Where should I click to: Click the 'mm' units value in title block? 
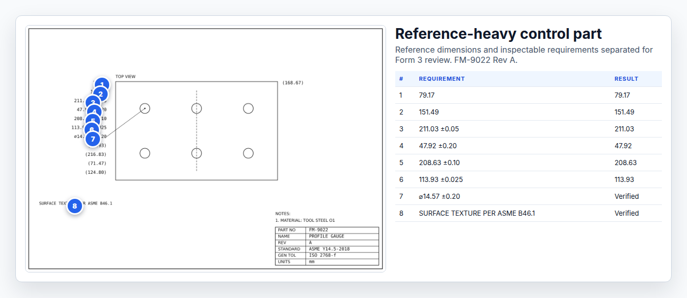pyautogui.click(x=312, y=262)
